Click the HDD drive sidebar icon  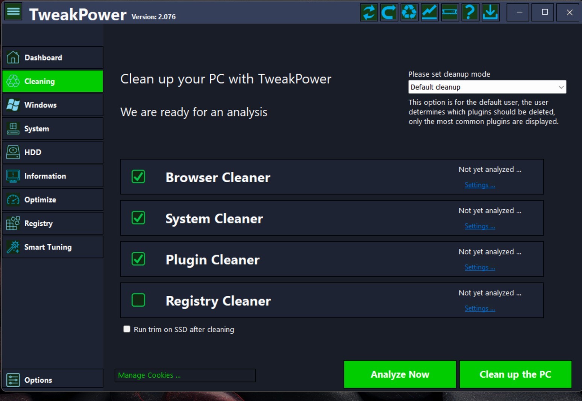(x=13, y=152)
